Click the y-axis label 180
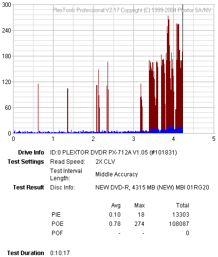Image resolution: width=218 pixels, height=257 pixels. [6, 56]
